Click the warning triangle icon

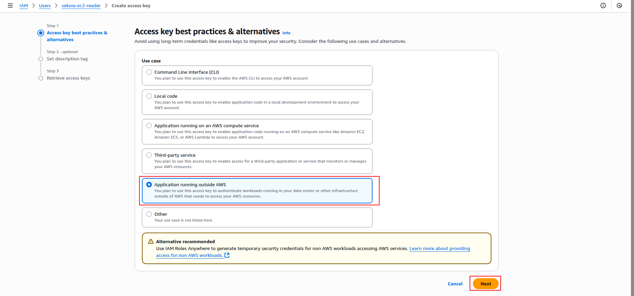[150, 241]
